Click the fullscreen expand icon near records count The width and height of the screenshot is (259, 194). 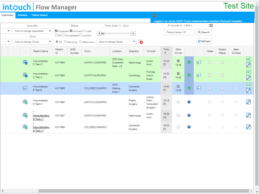click(211, 26)
